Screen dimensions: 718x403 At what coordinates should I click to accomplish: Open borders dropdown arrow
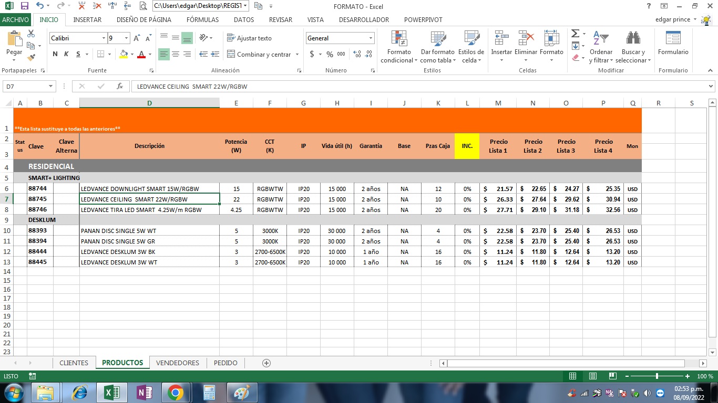[109, 54]
